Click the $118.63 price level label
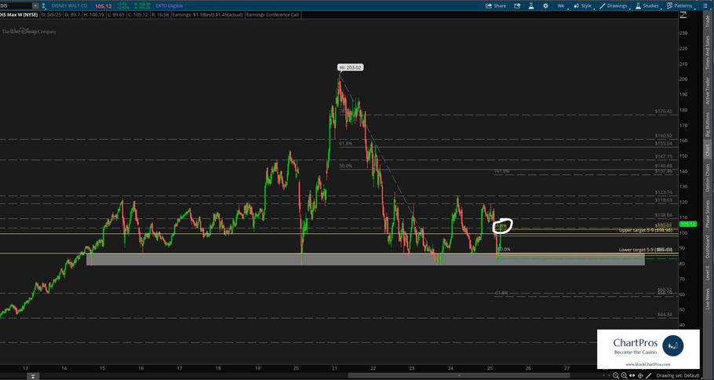 (664, 200)
